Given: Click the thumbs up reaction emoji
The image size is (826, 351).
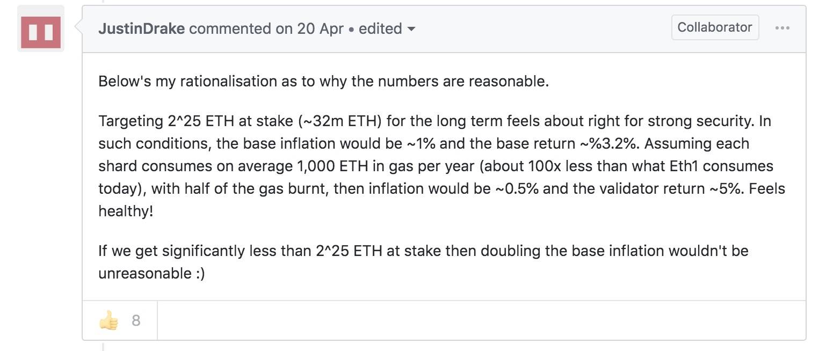Looking at the screenshot, I should click(x=109, y=320).
